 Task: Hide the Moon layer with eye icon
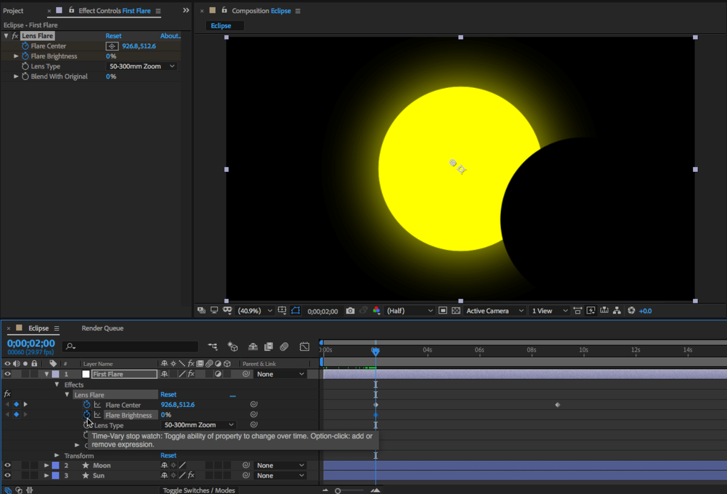[x=8, y=466]
